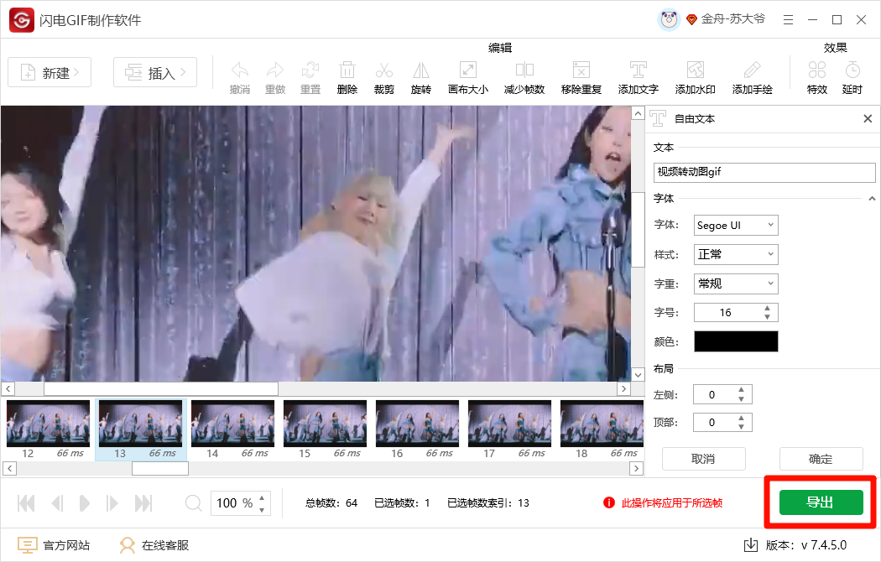
Task: Open Reduce Frames (减少帧数) tool
Action: point(524,77)
